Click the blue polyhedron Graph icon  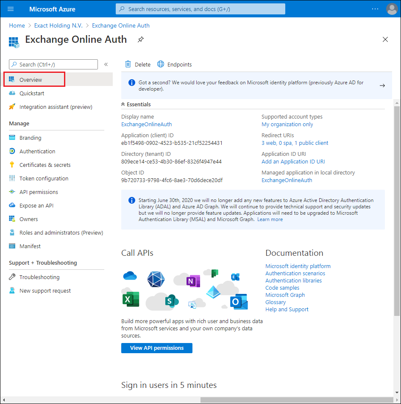click(156, 279)
